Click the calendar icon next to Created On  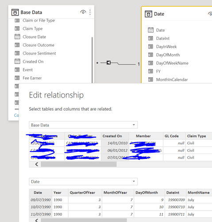click(17, 61)
